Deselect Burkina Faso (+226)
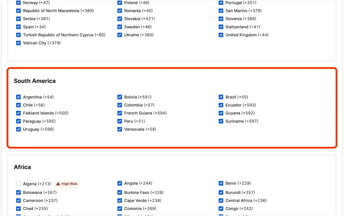 pos(120,193)
